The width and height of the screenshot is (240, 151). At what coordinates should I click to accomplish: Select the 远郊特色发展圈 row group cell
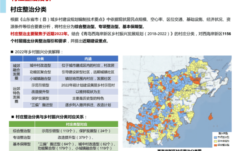pyautogui.click(x=16, y=95)
